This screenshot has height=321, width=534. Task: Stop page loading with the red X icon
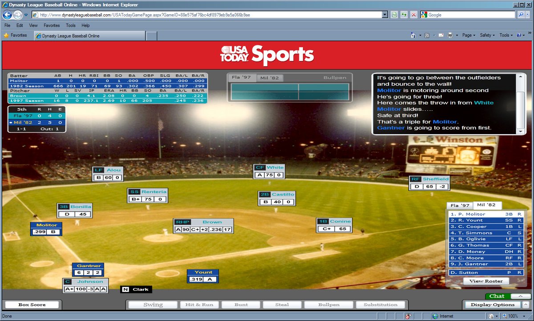click(x=414, y=15)
